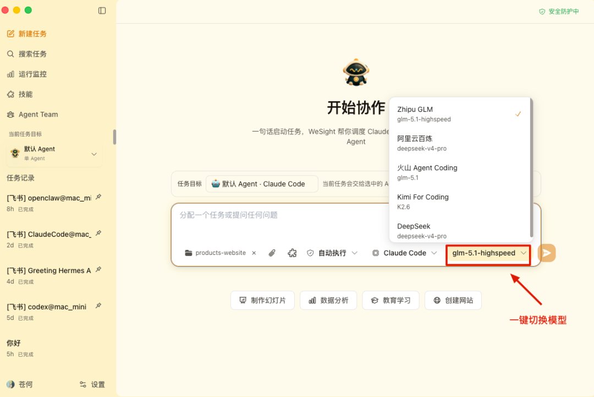
Task: Click the 创建网站 shortcut button
Action: (x=453, y=300)
